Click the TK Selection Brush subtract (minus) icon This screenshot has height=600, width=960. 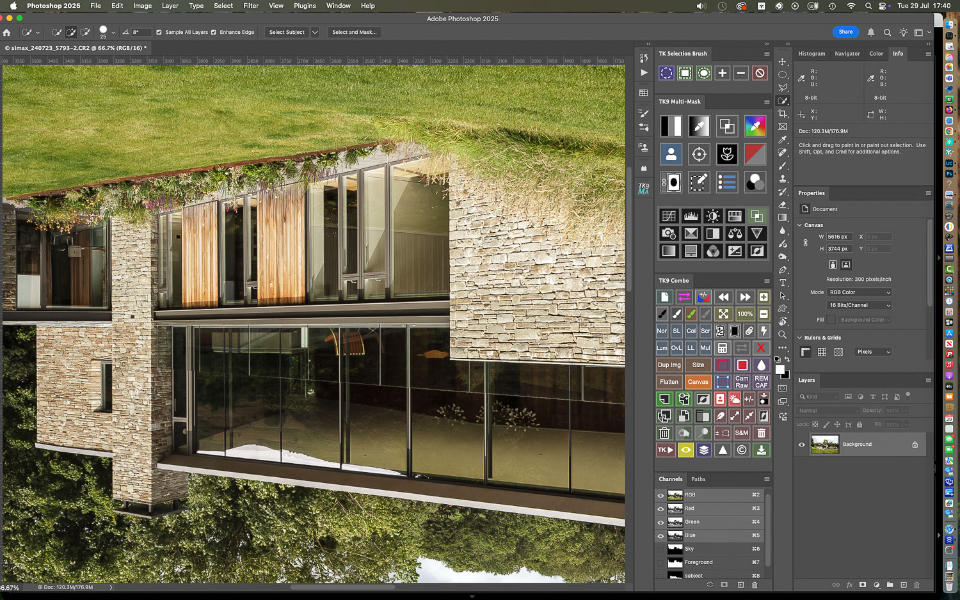click(x=740, y=73)
